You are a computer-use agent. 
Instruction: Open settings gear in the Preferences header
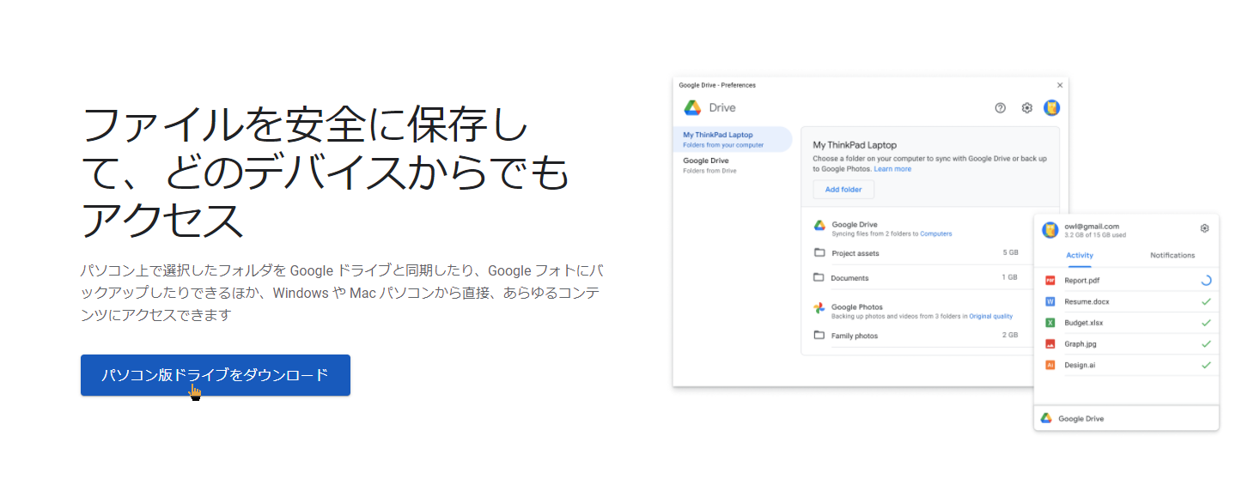[x=1026, y=108]
